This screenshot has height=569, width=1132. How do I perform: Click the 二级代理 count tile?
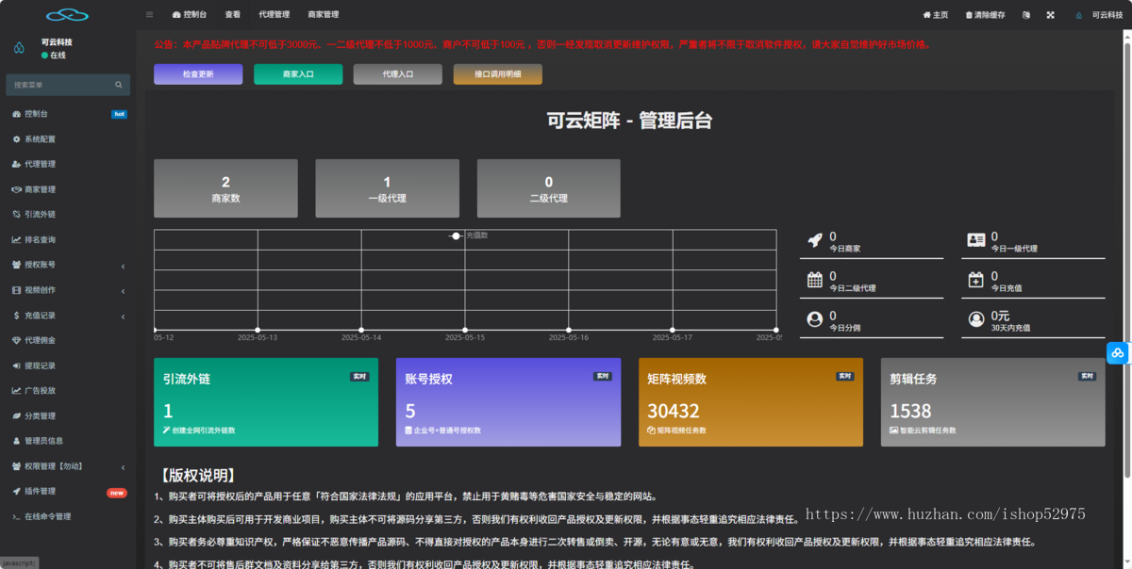pos(548,188)
